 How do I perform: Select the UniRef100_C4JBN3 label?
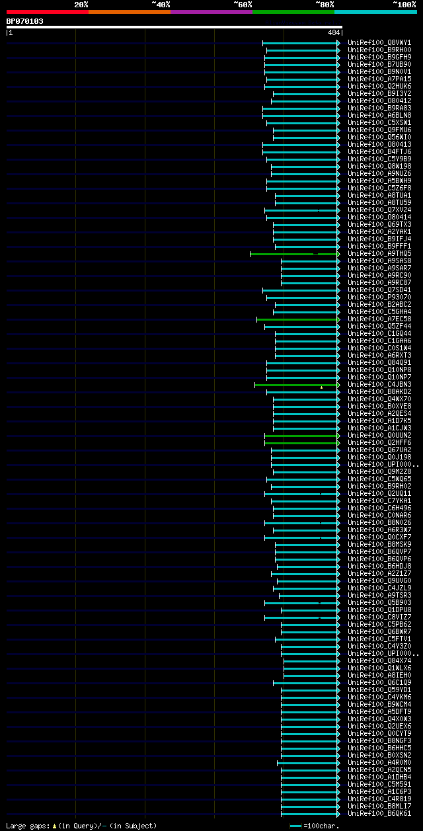[x=379, y=384]
